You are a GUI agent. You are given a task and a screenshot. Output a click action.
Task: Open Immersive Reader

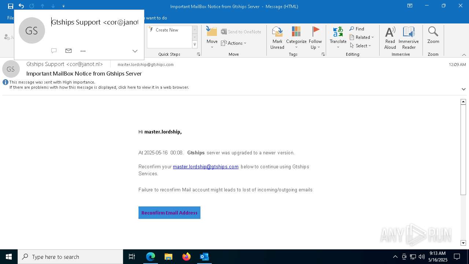click(409, 37)
